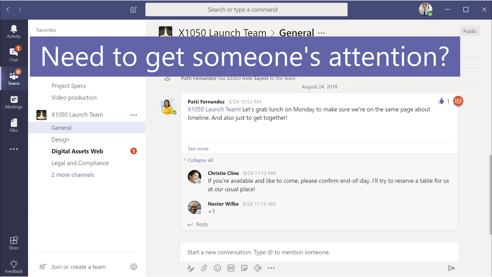Screen dimensions: 492x277
Task: Click See more in Patti's message
Action: coord(198,148)
